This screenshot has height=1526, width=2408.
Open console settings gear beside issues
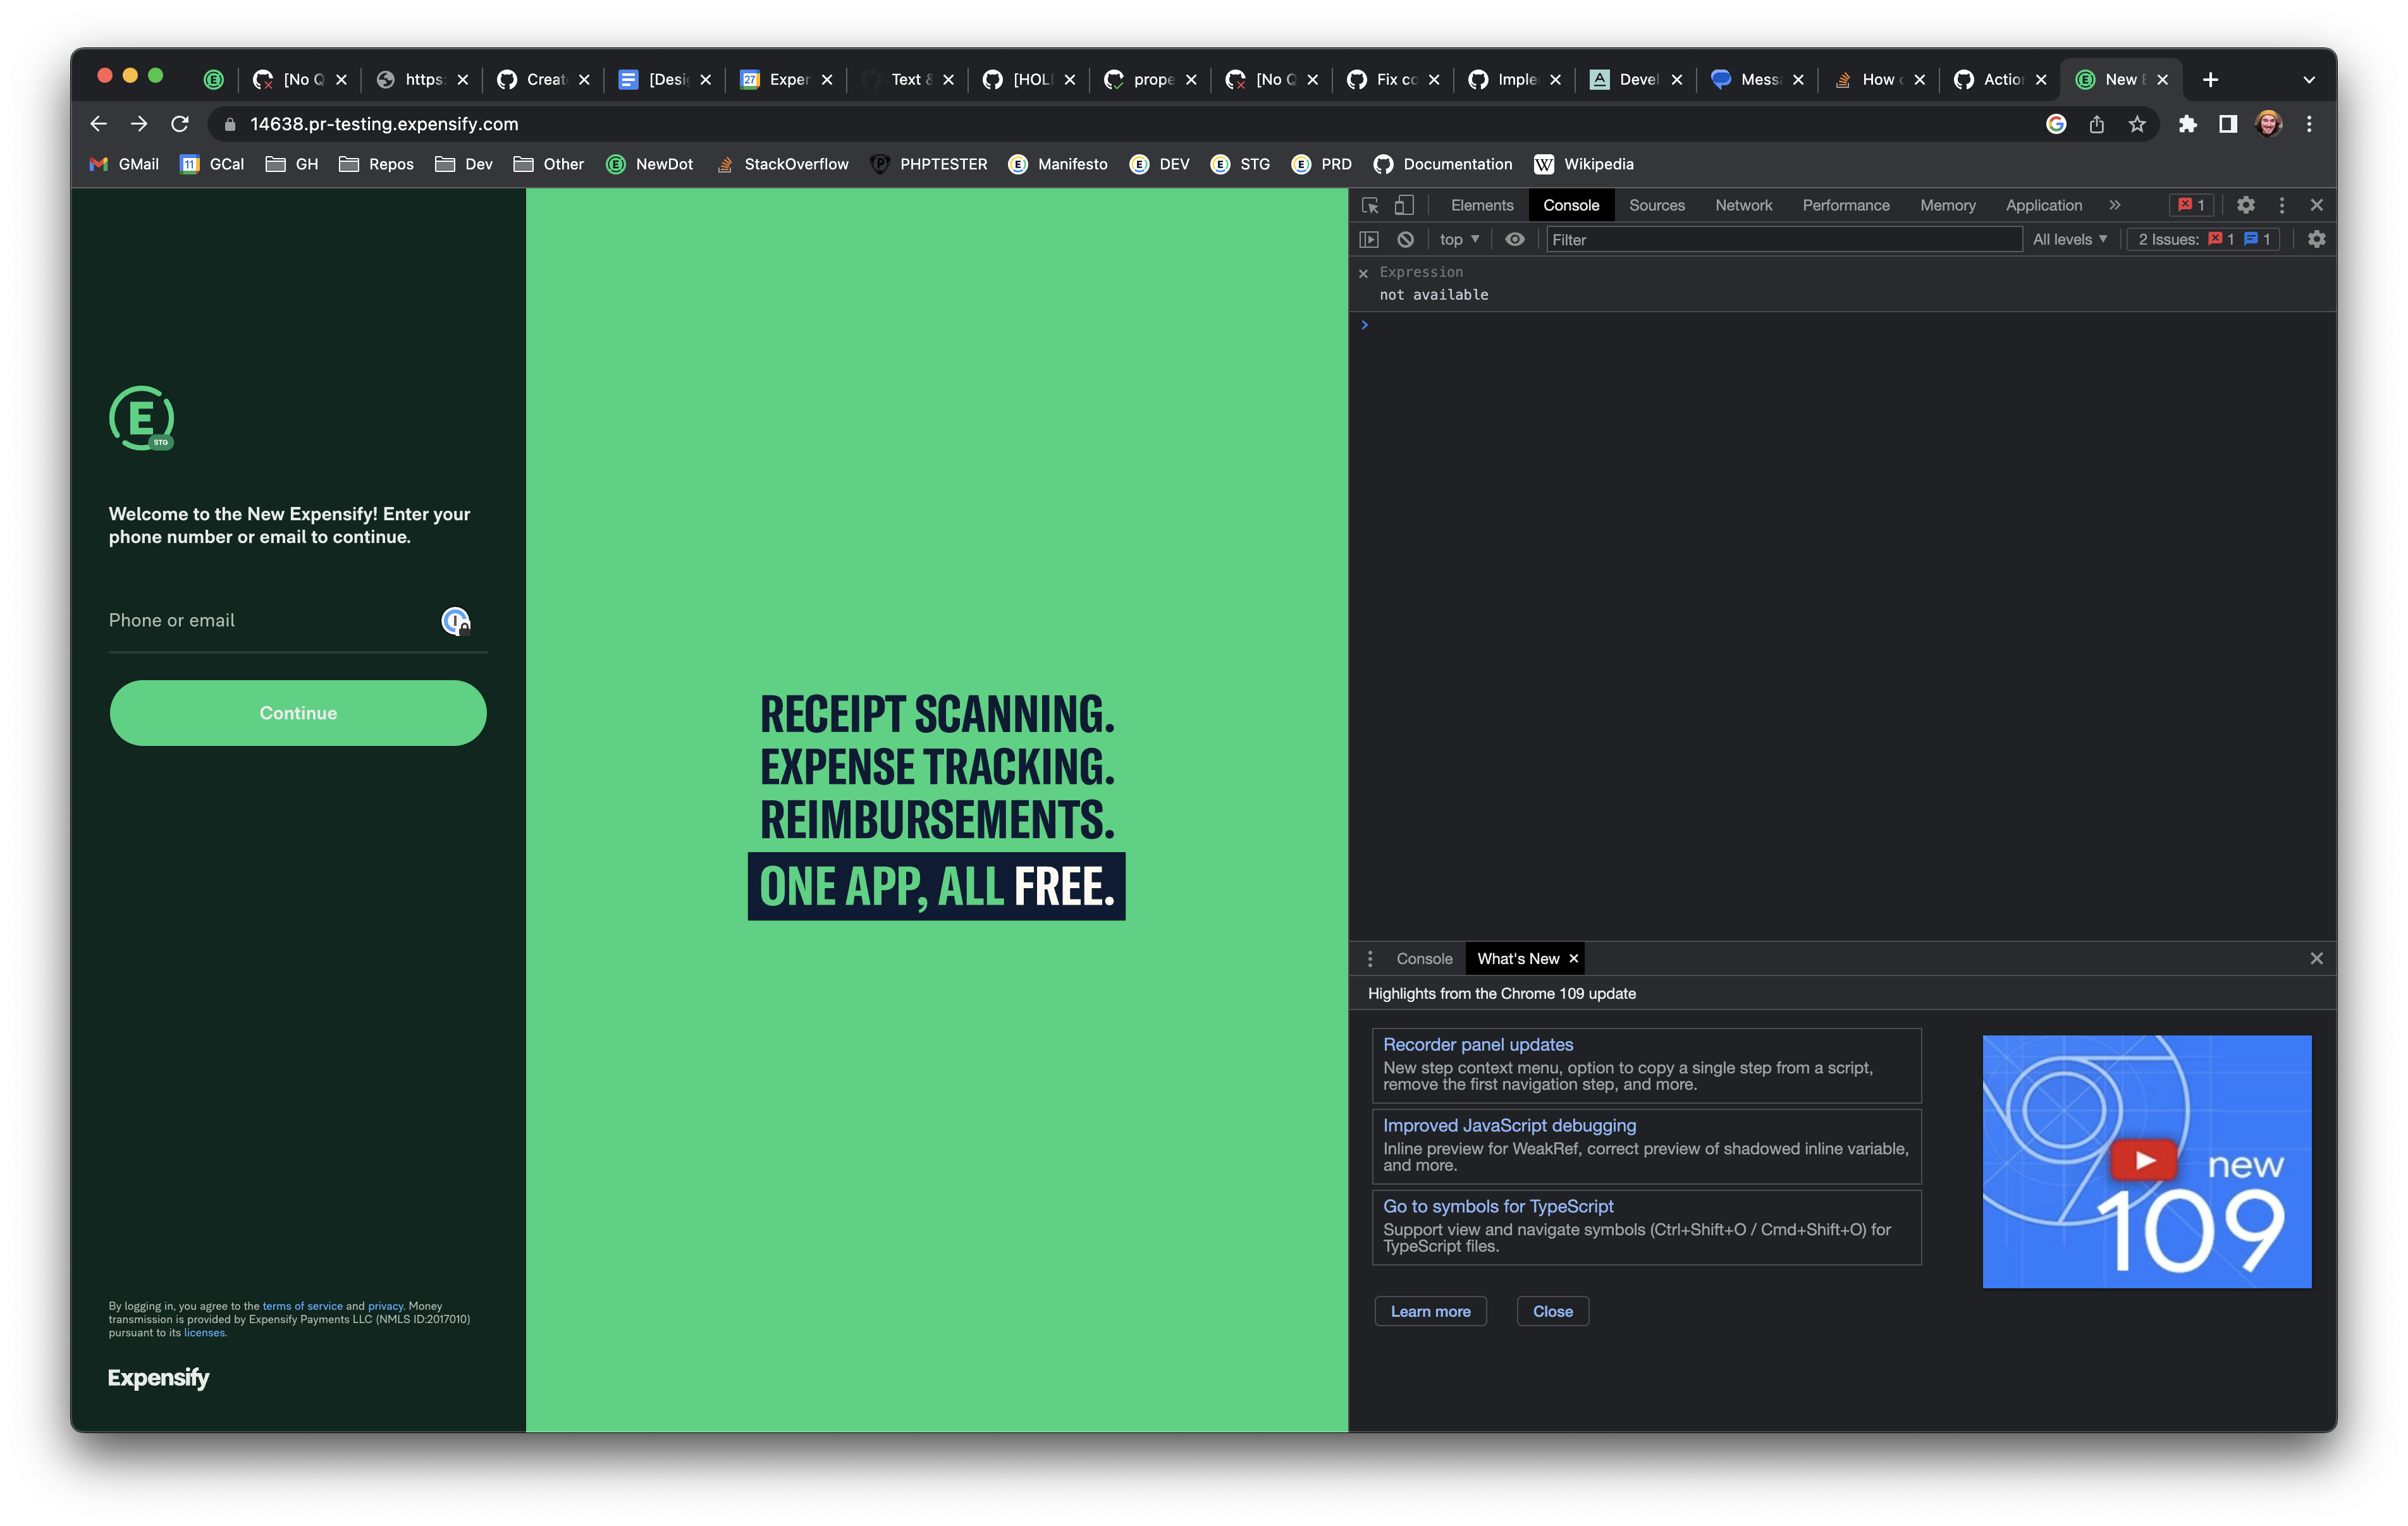(x=2316, y=240)
